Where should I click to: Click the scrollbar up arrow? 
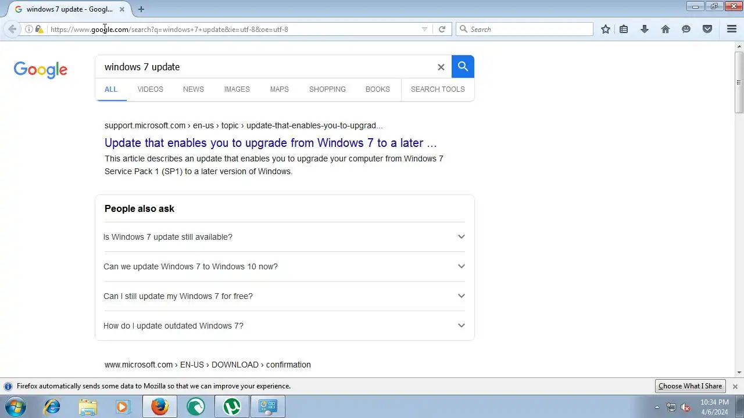(x=739, y=47)
